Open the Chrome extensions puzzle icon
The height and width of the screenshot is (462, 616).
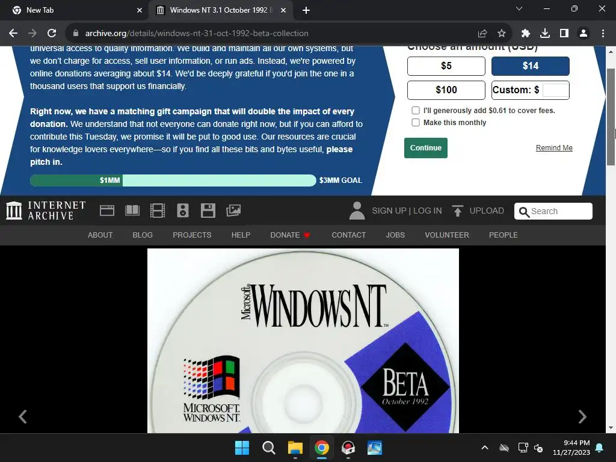tap(526, 34)
